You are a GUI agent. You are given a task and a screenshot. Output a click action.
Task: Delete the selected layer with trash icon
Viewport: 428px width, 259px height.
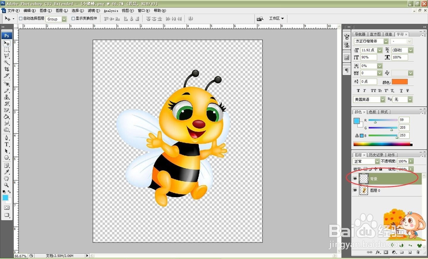[x=418, y=252]
